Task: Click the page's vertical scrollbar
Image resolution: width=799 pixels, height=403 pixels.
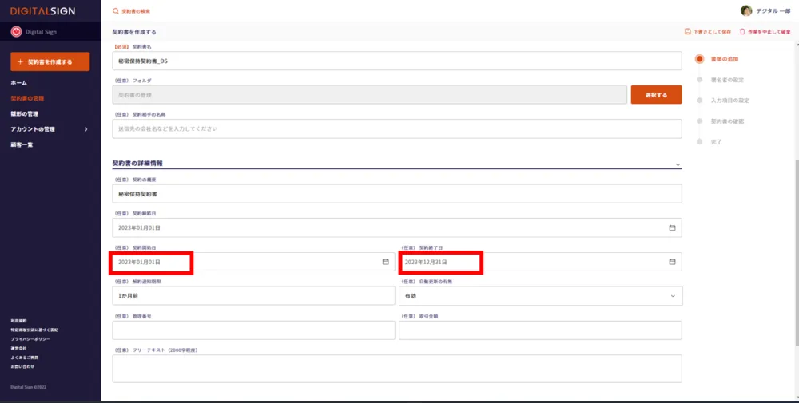Action: pos(795,239)
